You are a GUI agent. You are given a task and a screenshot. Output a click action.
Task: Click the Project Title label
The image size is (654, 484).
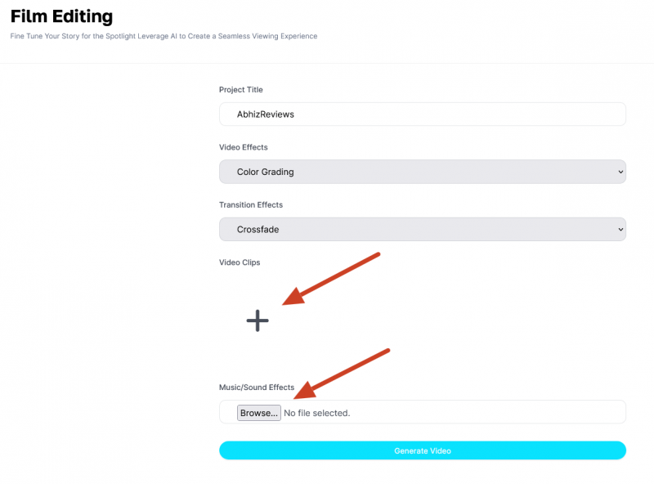coord(240,90)
